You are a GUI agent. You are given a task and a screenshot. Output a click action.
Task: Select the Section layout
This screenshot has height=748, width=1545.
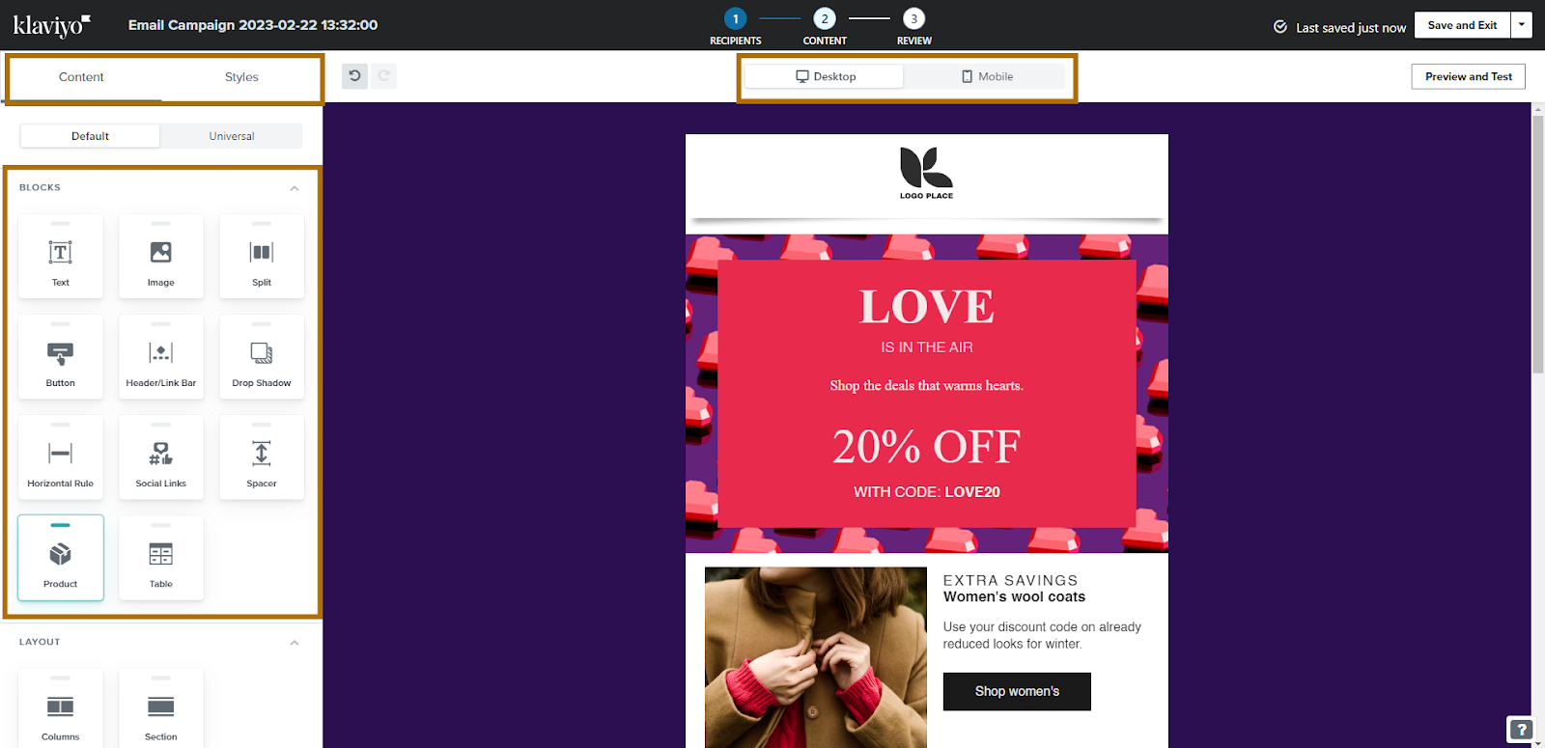click(x=161, y=709)
